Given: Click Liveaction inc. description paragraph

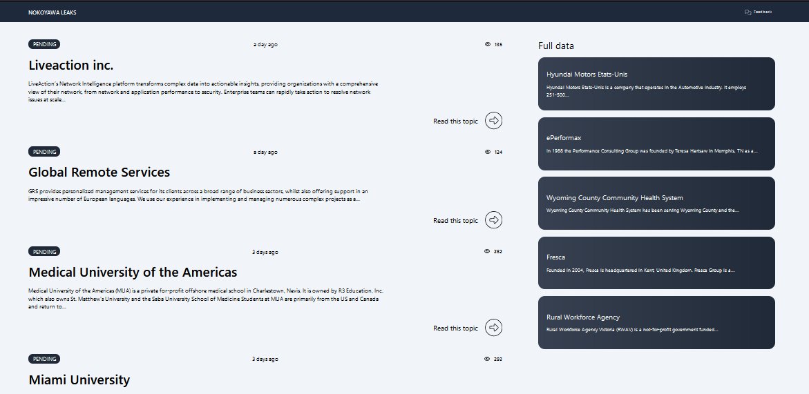Looking at the screenshot, I should pos(203,91).
